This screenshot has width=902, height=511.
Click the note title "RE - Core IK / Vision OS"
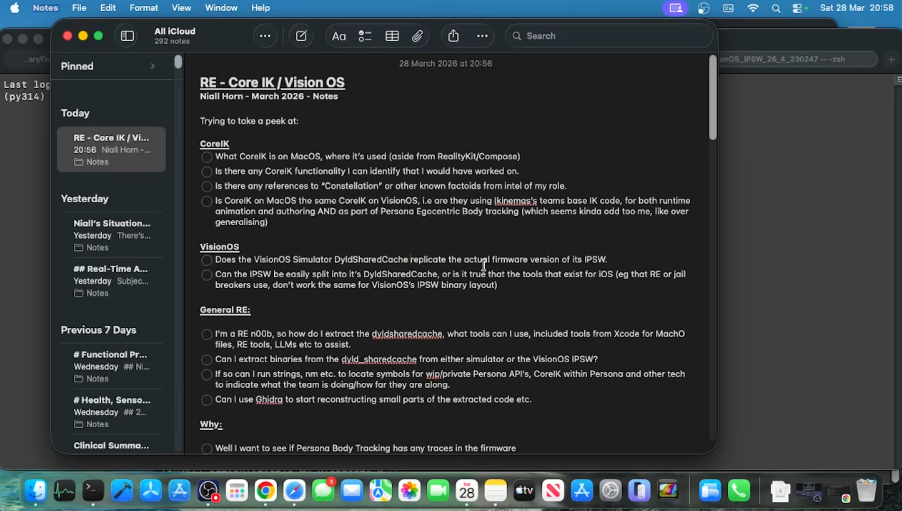272,83
